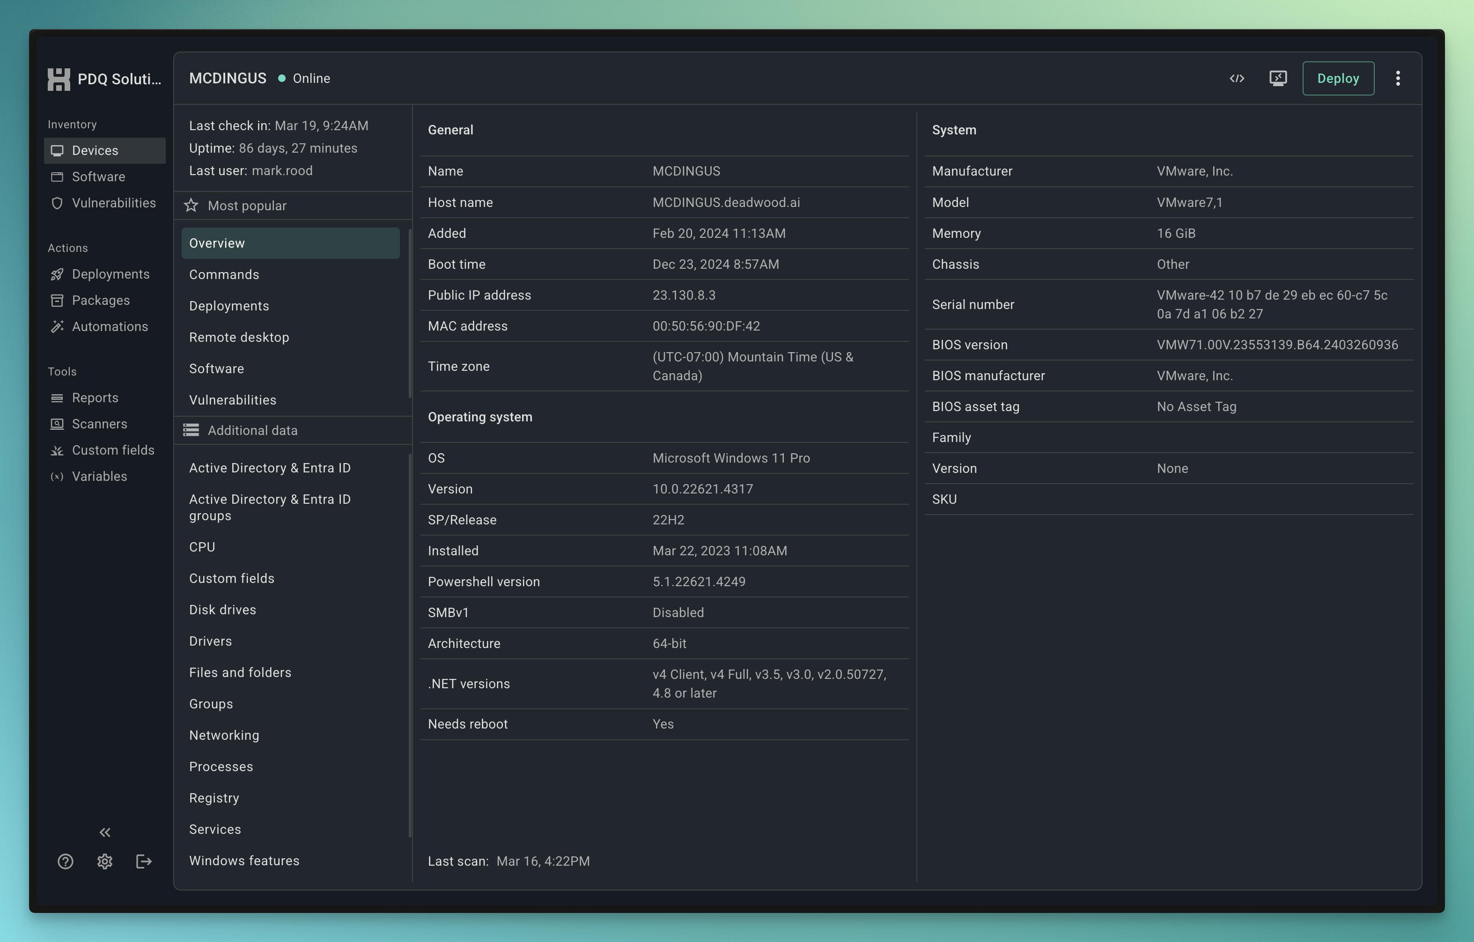Start remote desktop via monitor icon
Image resolution: width=1474 pixels, height=942 pixels.
1278,78
